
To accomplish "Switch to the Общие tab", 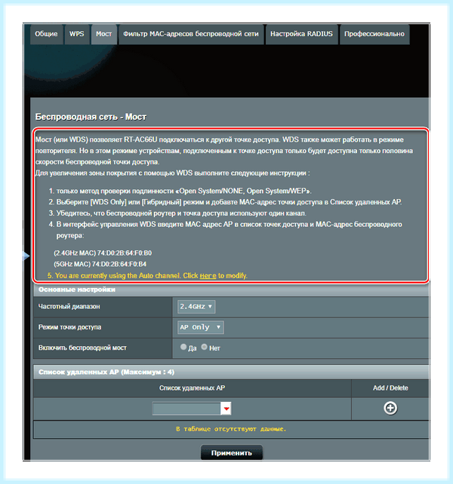I will pyautogui.click(x=46, y=34).
